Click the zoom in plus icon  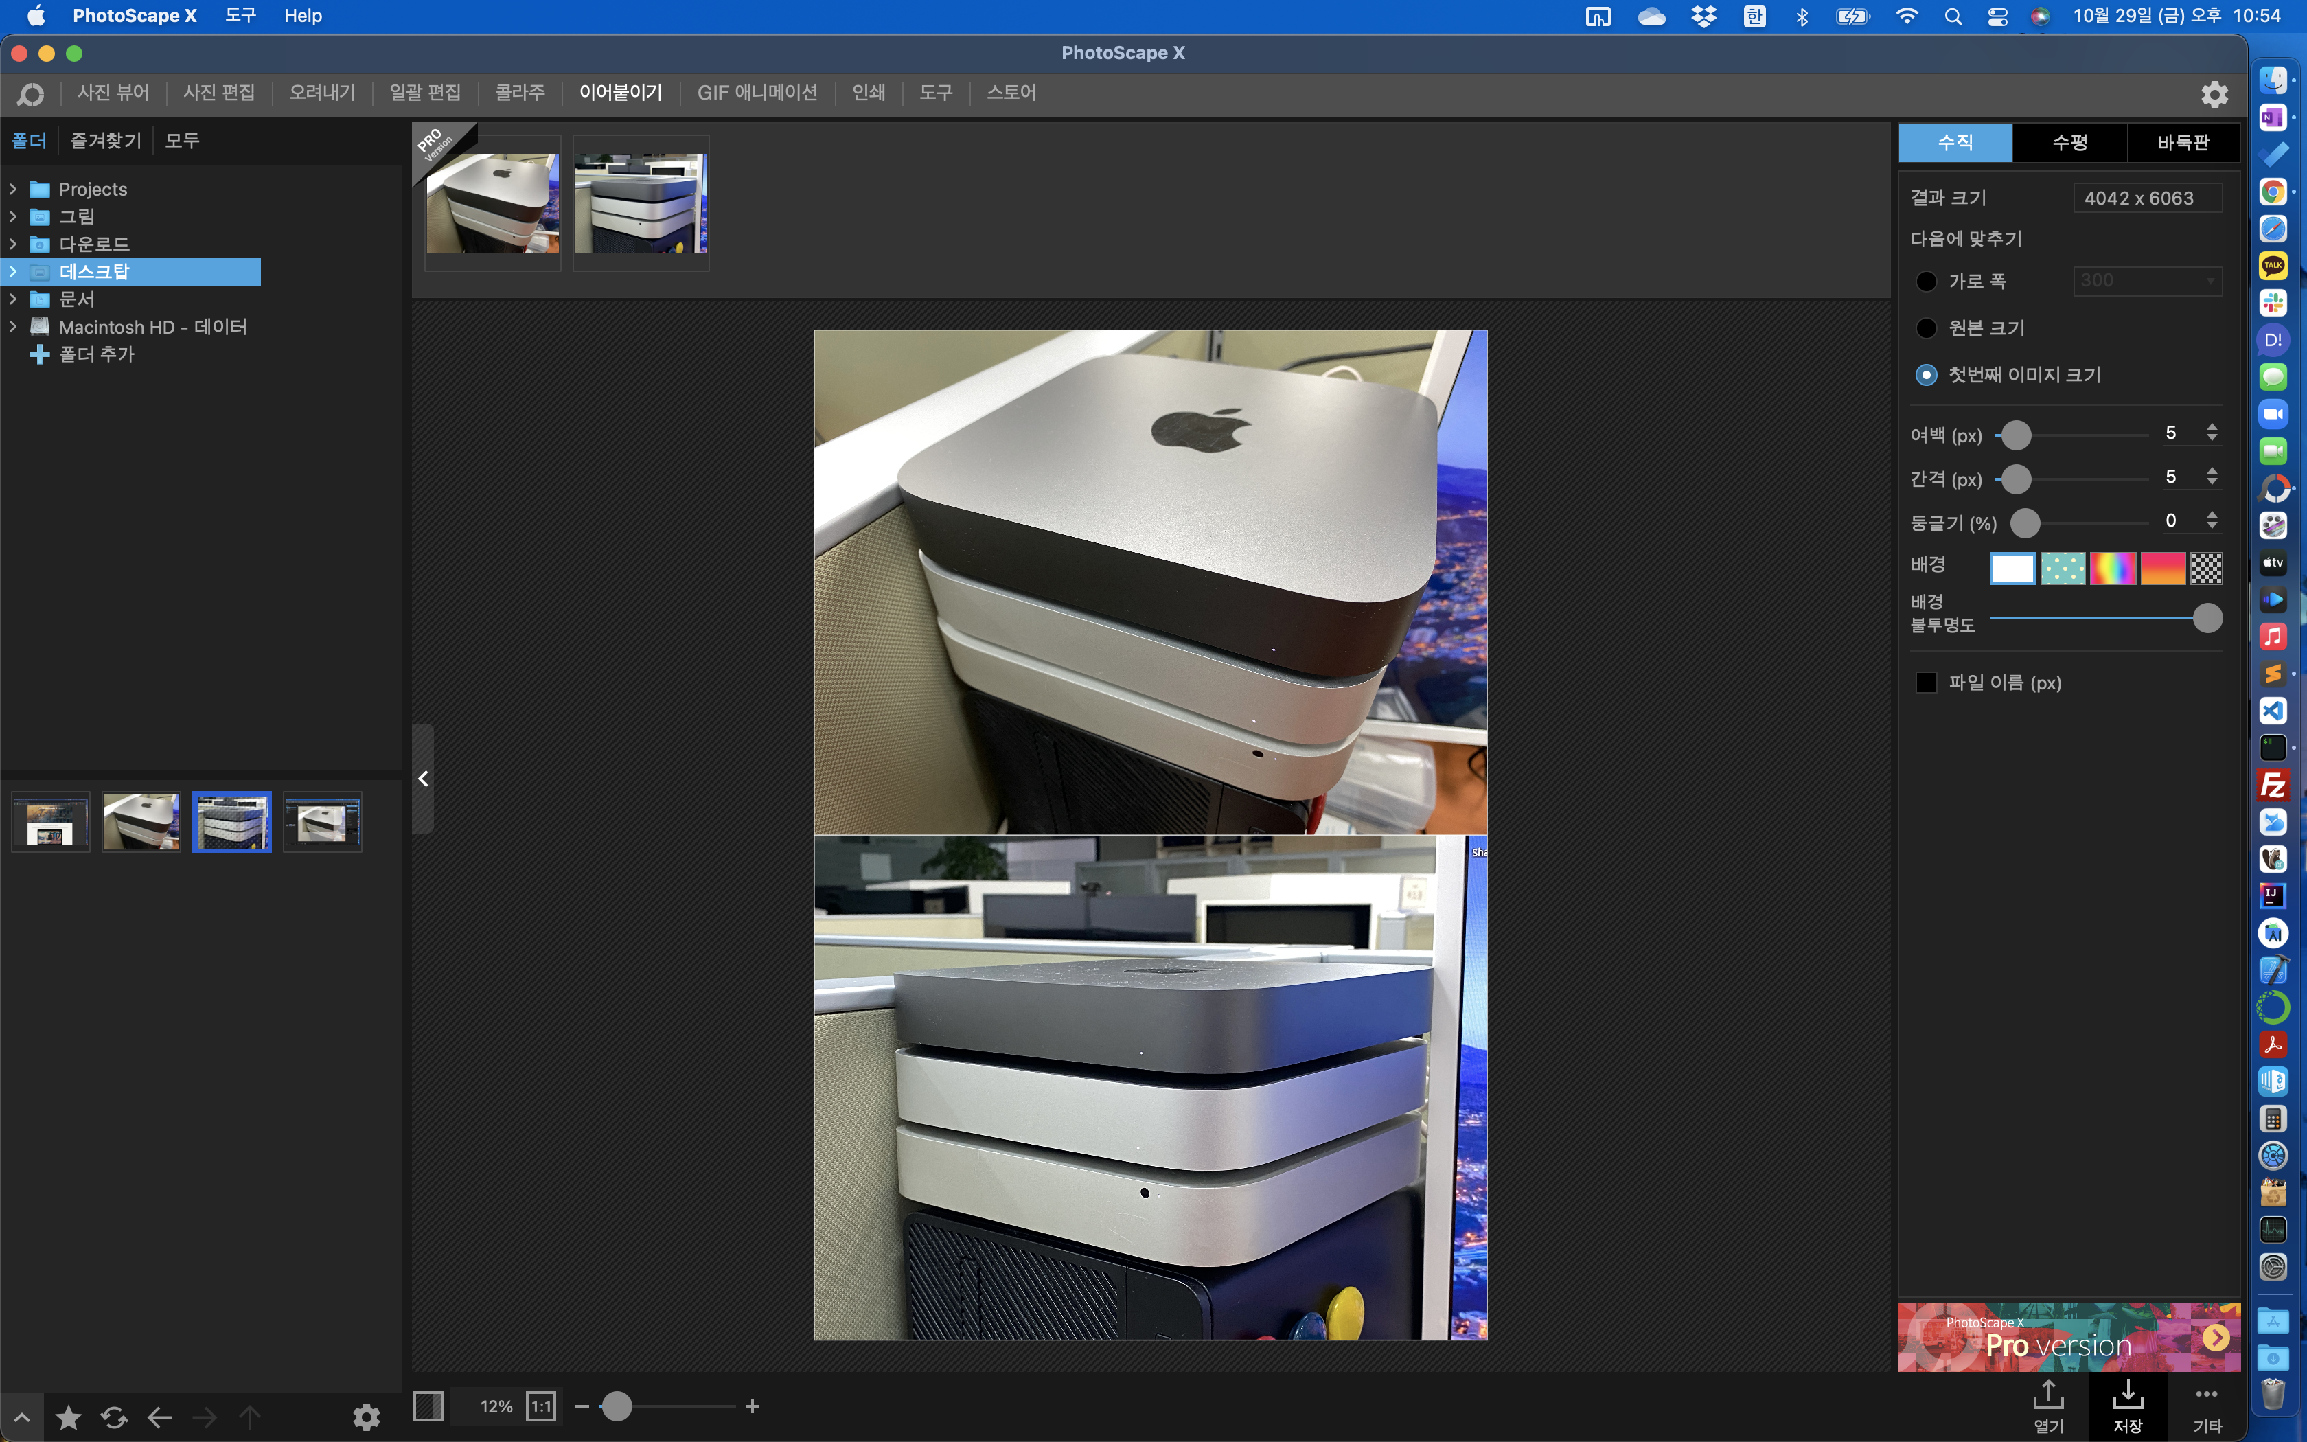(x=752, y=1407)
